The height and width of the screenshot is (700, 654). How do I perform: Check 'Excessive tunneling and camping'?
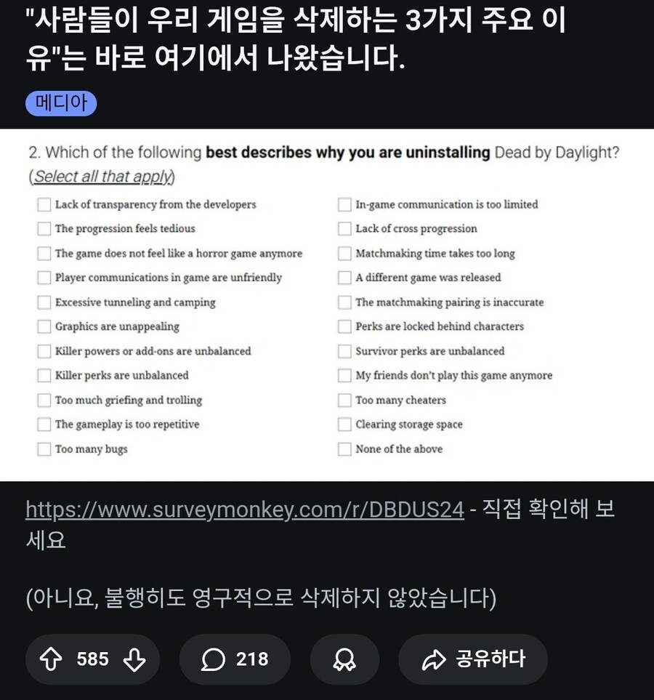point(44,302)
